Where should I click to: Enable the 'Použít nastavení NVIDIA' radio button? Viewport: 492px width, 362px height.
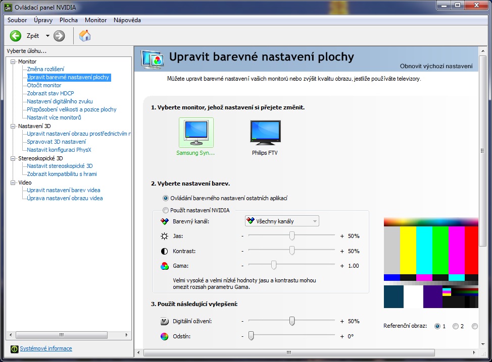pos(166,210)
